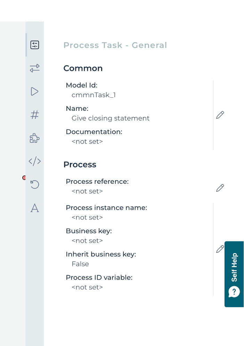Open the play triangle sidebar tab
The height and width of the screenshot is (346, 244).
click(35, 91)
